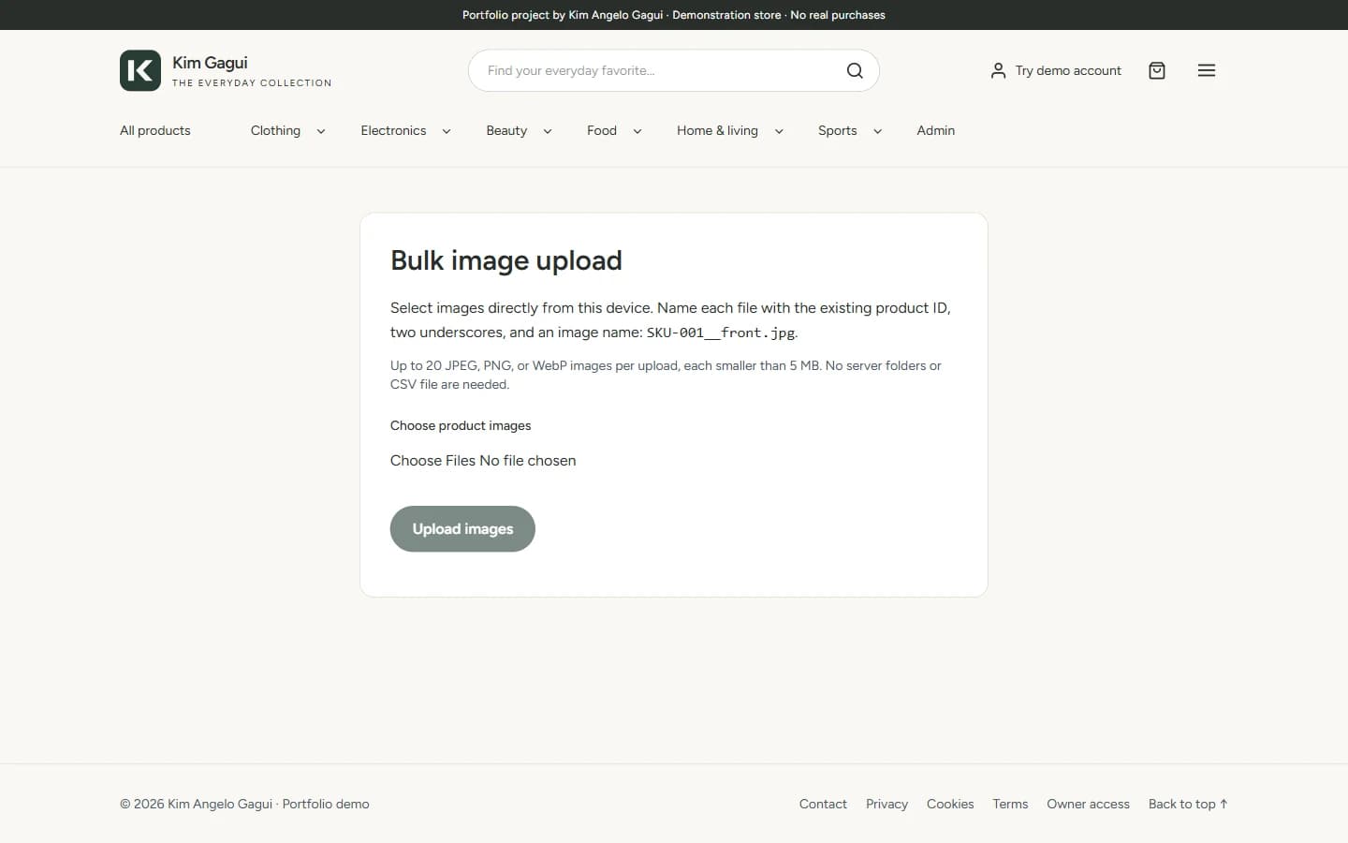The width and height of the screenshot is (1348, 843).
Task: Open the hamburger menu icon
Action: coord(1207,70)
